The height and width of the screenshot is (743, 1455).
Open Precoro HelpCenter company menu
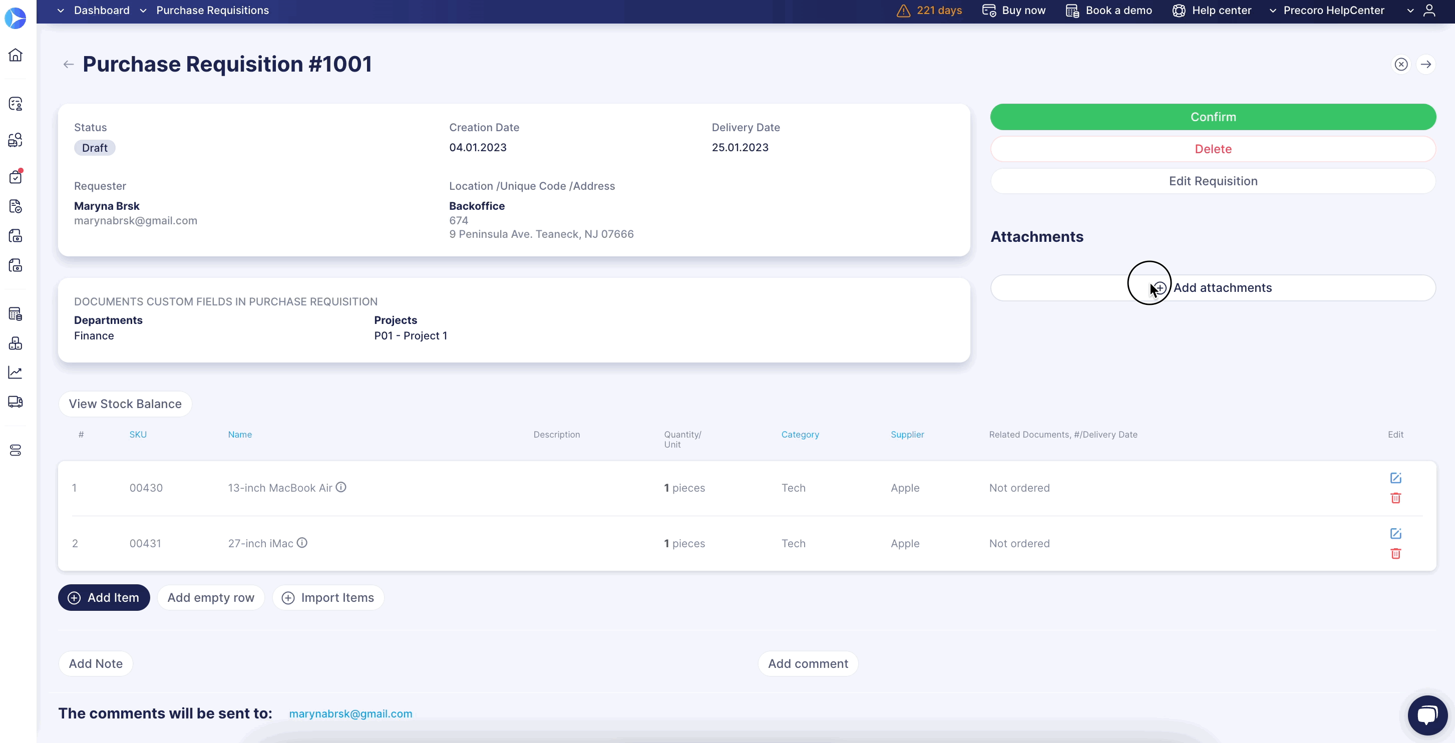[x=1333, y=11]
